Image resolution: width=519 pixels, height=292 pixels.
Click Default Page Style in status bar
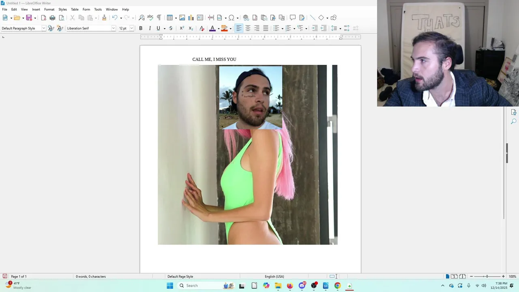pos(180,277)
